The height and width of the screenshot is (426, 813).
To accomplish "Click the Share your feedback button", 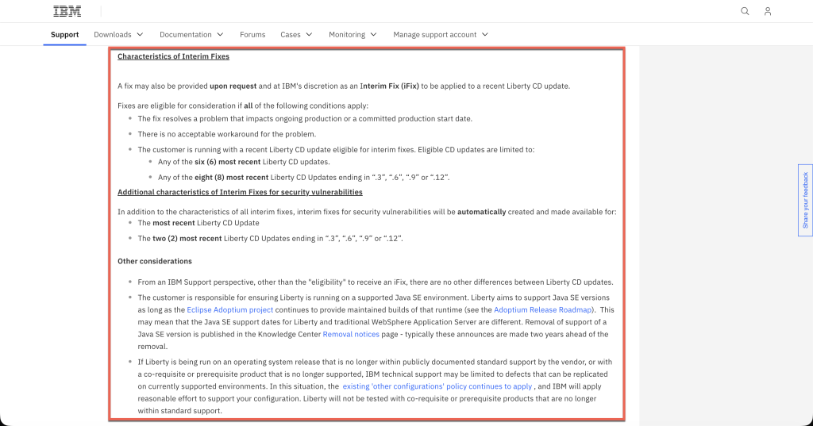I will click(x=805, y=200).
